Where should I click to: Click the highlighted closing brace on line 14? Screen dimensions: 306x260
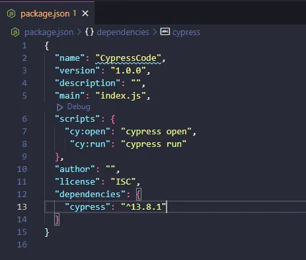[57, 220]
